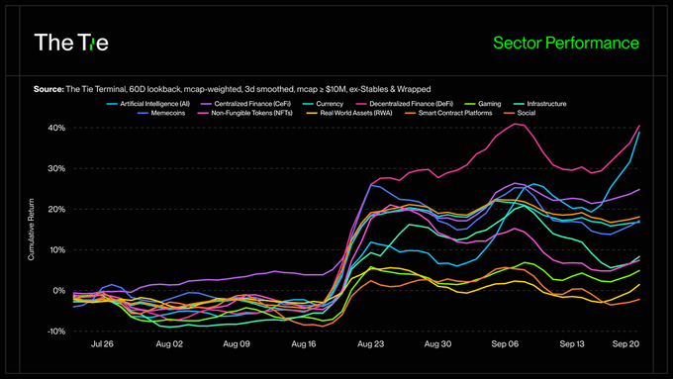The width and height of the screenshot is (673, 379).
Task: Toggle Currency legend entry
Action: click(323, 104)
